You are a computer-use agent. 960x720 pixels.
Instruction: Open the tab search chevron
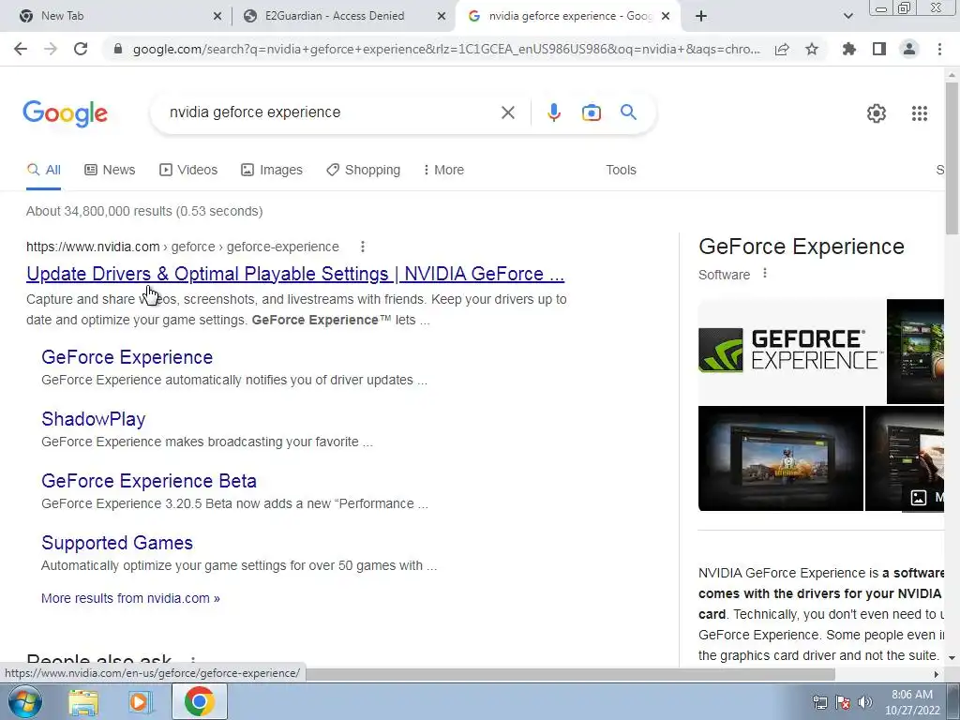point(847,16)
